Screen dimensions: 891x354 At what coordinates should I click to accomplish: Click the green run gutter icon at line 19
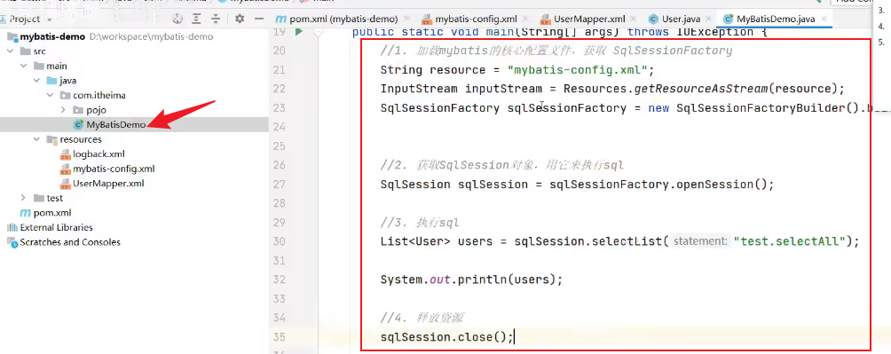tap(299, 33)
